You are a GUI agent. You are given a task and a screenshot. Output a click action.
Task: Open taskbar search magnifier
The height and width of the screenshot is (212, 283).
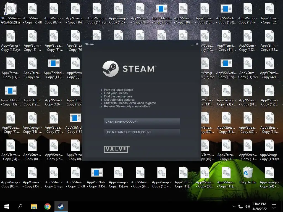20,206
